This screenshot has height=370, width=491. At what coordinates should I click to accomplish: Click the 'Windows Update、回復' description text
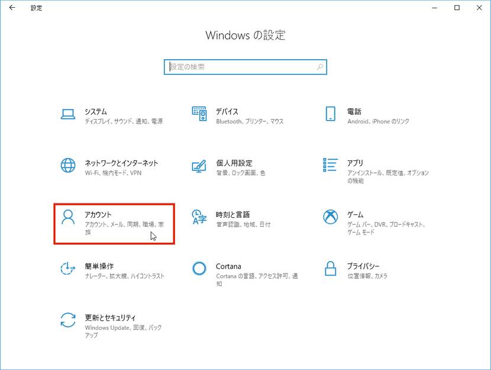pos(123,331)
